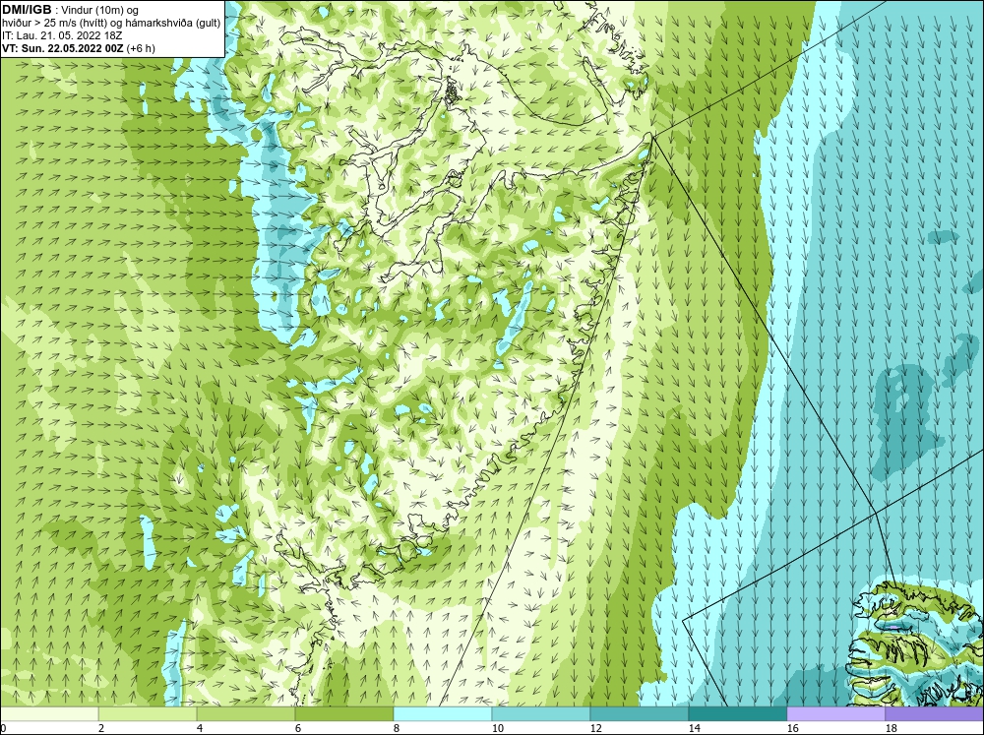Click the scale label '18'

891,728
